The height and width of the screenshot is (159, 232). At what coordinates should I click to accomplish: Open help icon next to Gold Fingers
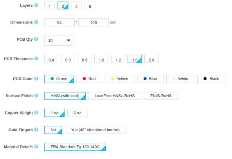click(36, 130)
